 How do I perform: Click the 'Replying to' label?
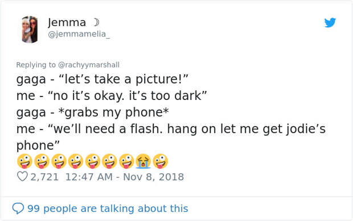coord(36,65)
